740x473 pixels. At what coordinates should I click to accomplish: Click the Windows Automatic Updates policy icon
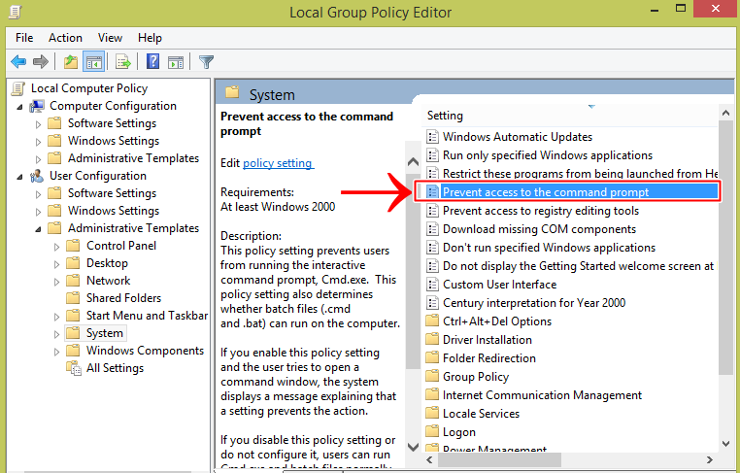click(432, 137)
